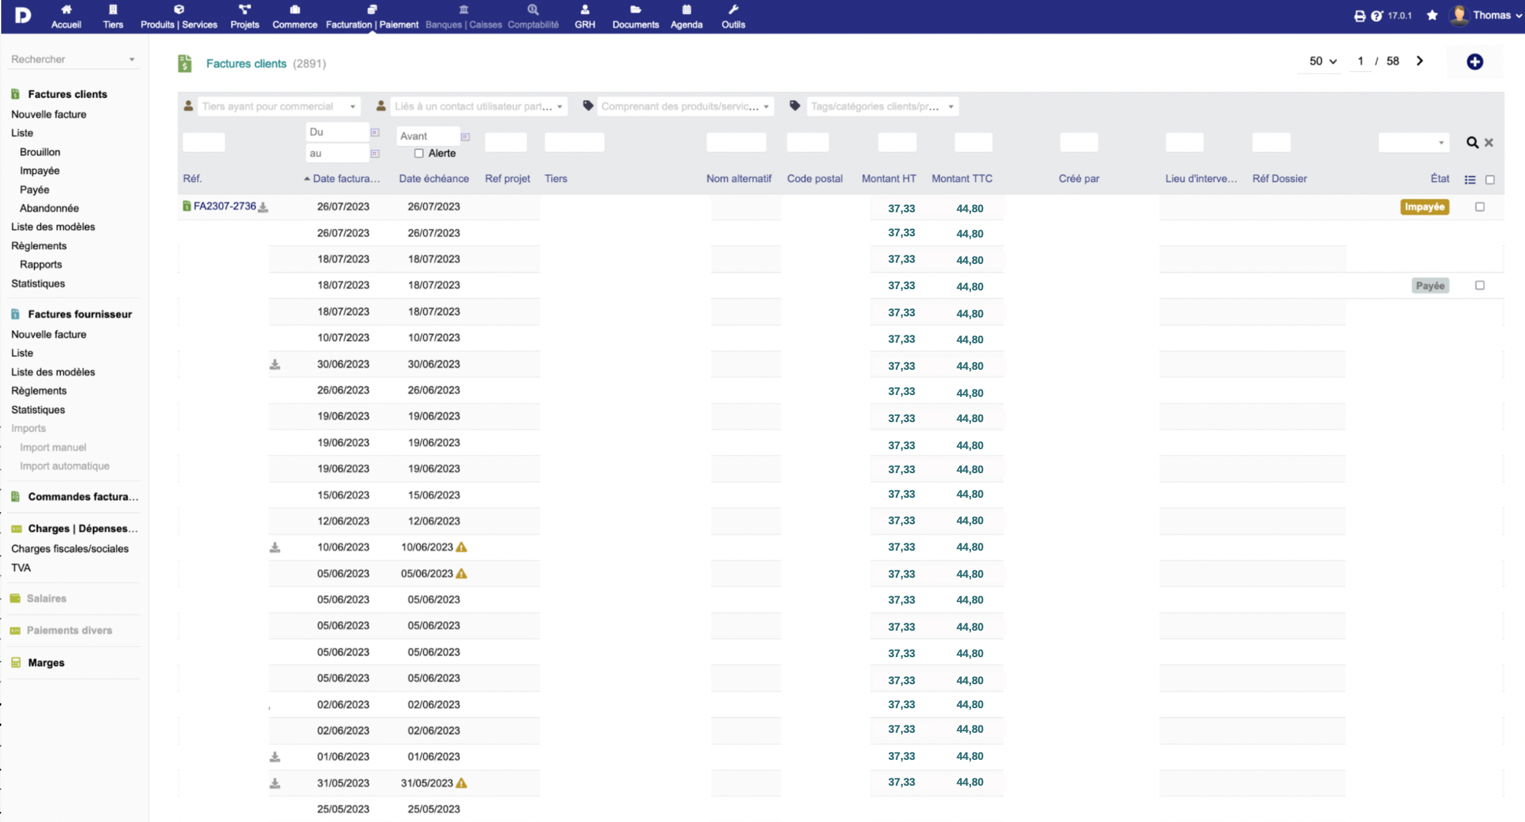Image resolution: width=1525 pixels, height=822 pixels.
Task: Select all rows via header checkbox
Action: [x=1490, y=180]
